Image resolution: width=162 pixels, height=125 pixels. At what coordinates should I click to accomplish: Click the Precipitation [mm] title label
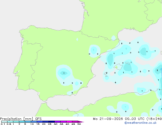[x=17, y=119]
